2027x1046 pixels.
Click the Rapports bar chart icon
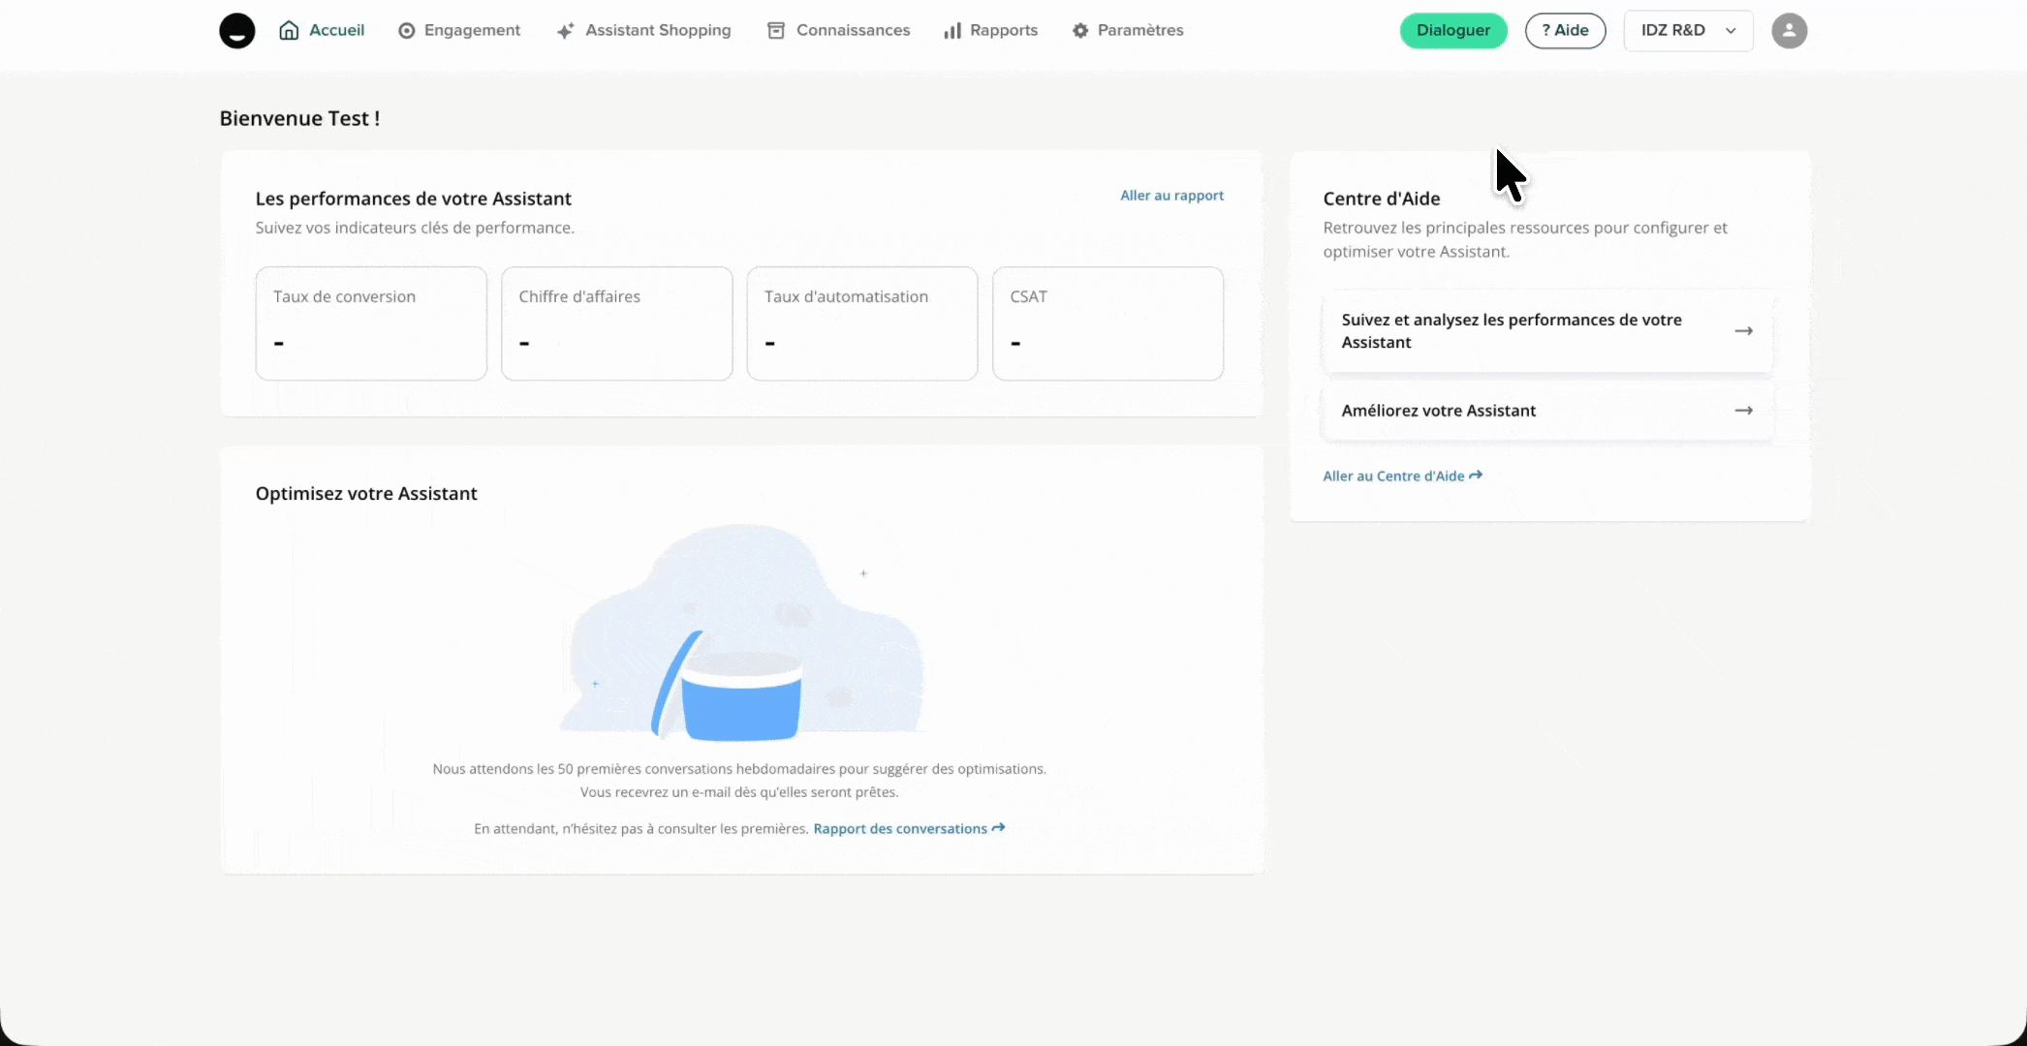[x=952, y=31]
